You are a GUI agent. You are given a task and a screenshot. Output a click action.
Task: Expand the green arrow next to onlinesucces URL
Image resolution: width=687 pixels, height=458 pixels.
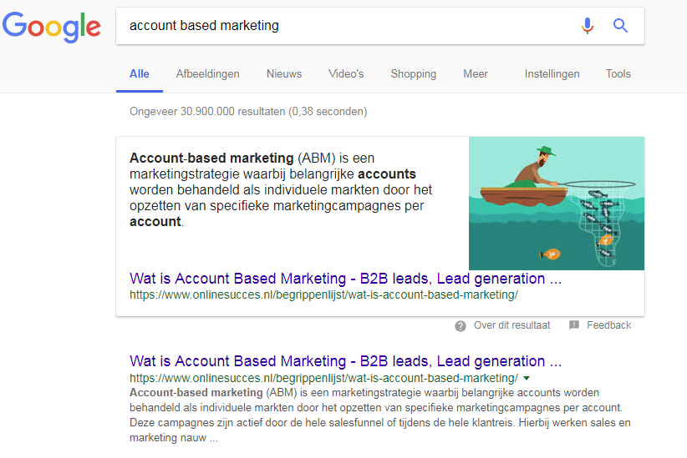[x=527, y=379]
